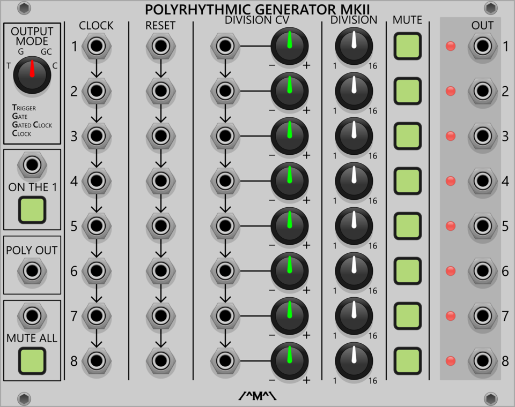
Task: Click the Reset input jack for row 3
Action: [161, 136]
